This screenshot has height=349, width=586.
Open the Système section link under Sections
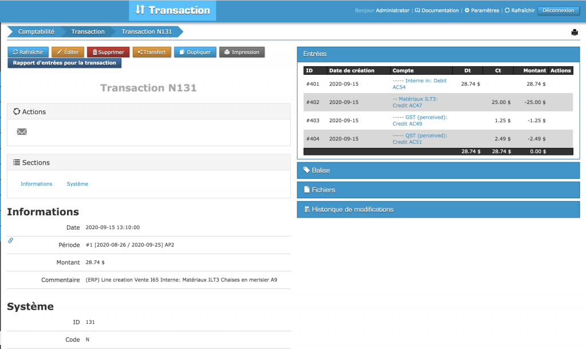pyautogui.click(x=77, y=183)
